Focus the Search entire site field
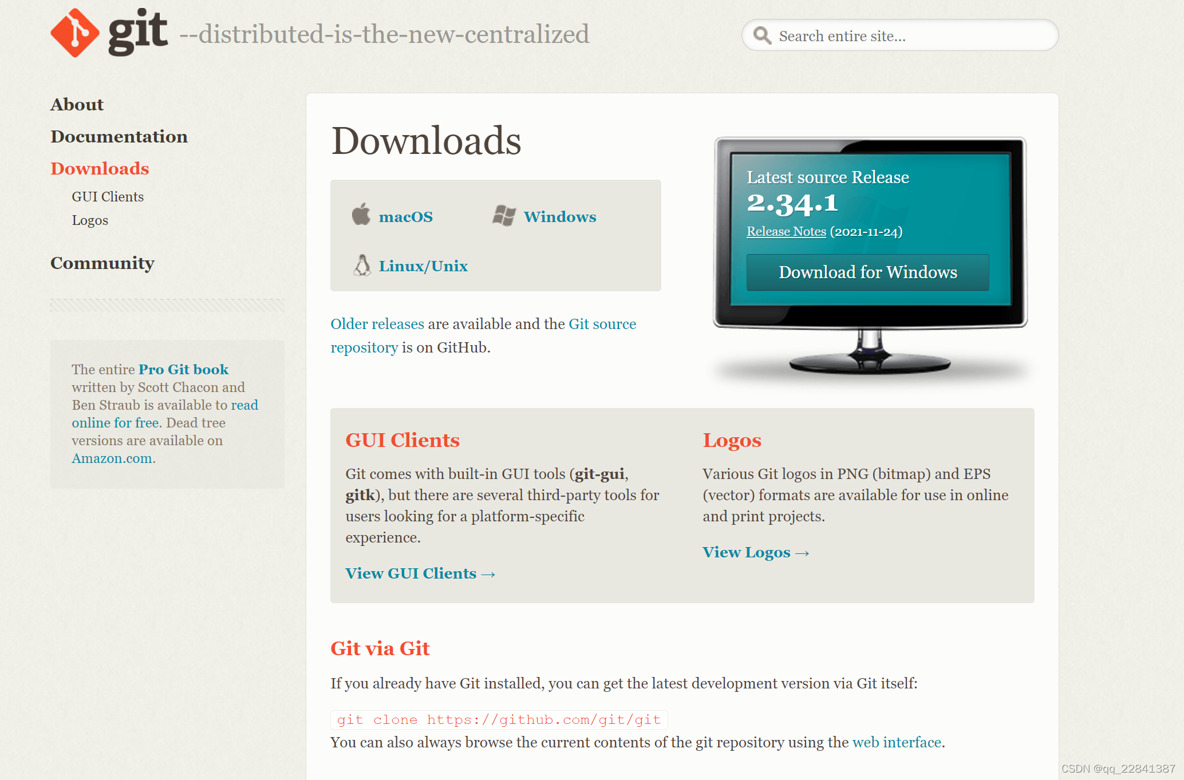The width and height of the screenshot is (1184, 780). [900, 35]
